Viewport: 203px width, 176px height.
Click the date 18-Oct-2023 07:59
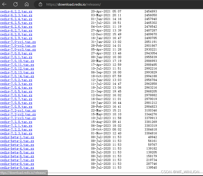pyautogui.click(x=106, y=76)
